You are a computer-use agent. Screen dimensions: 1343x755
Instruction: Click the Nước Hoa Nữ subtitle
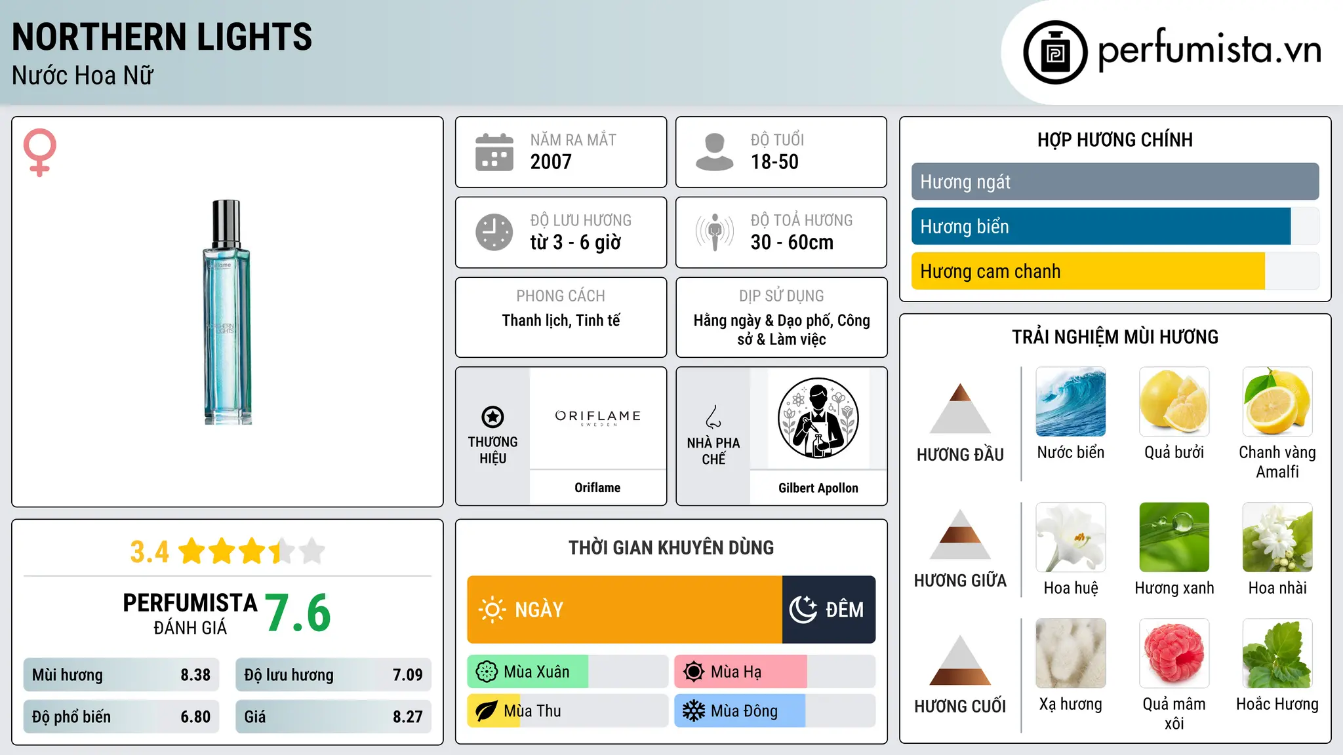83,75
